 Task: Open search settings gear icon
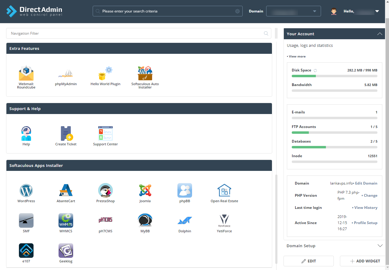[x=237, y=11]
